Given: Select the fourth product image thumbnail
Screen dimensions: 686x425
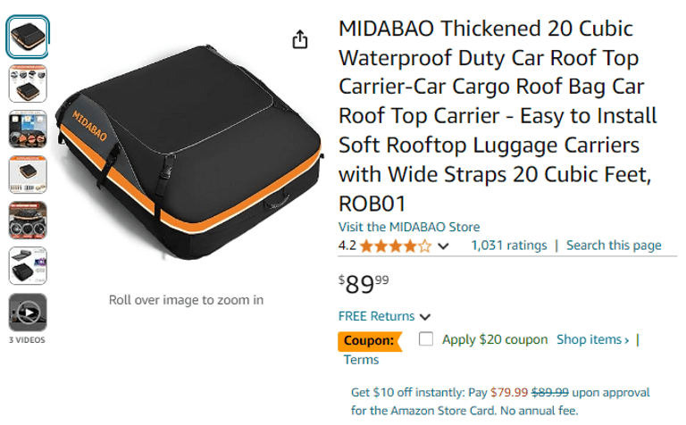Looking at the screenshot, I should 28,174.
